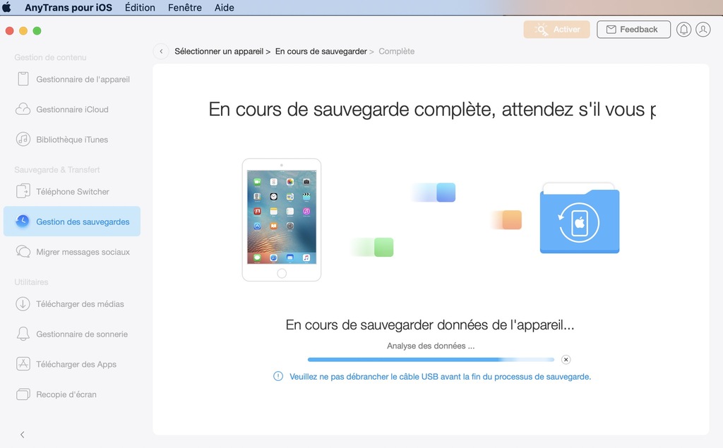Open Téléphone Switcher
The image size is (723, 448).
(x=72, y=191)
